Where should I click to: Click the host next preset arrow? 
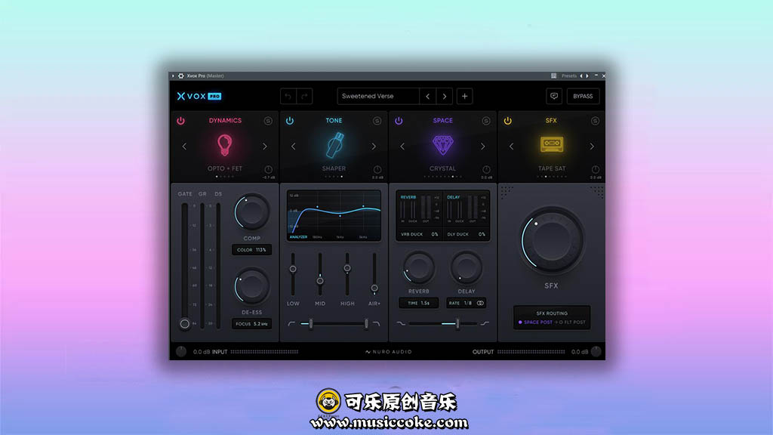tap(587, 76)
